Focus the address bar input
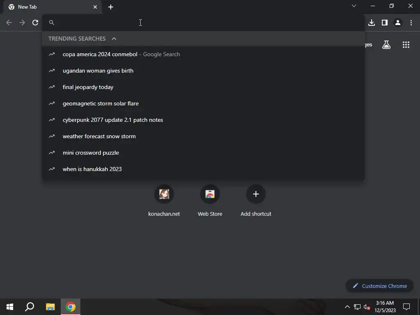Viewport: 420px width, 315px height. 203,23
